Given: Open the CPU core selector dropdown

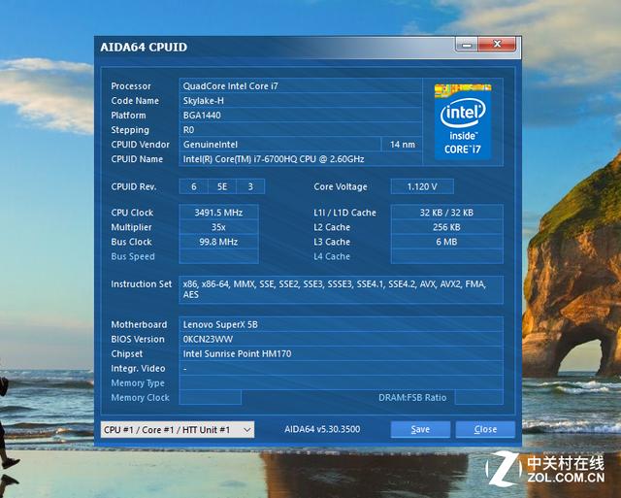Looking at the screenshot, I should (178, 429).
